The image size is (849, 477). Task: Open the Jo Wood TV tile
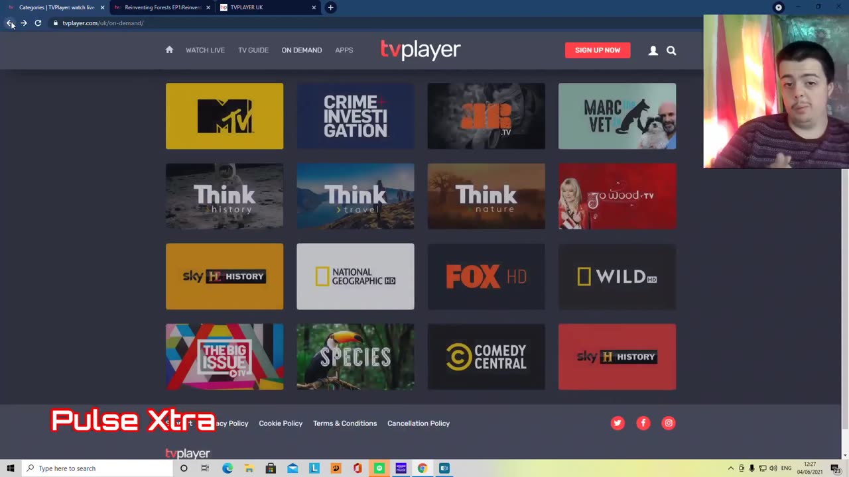(618, 196)
